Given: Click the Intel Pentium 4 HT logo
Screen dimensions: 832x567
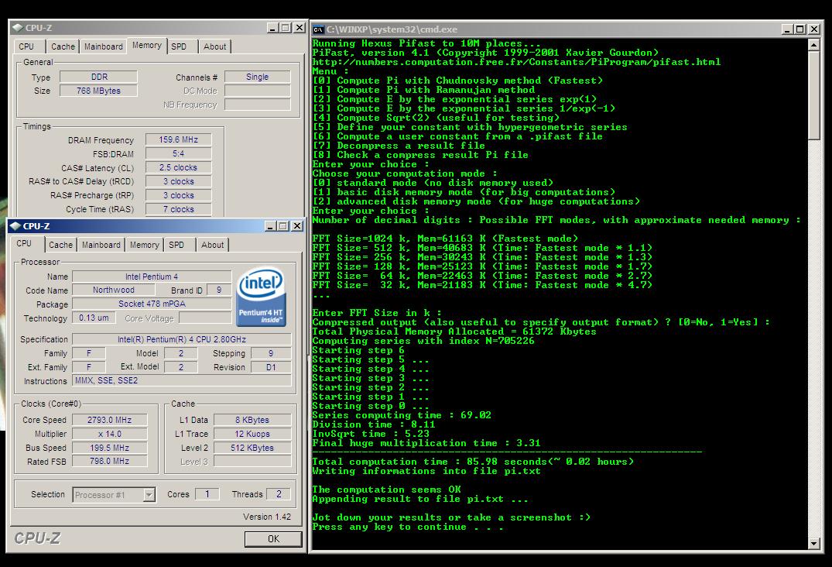Looking at the screenshot, I should coord(261,296).
